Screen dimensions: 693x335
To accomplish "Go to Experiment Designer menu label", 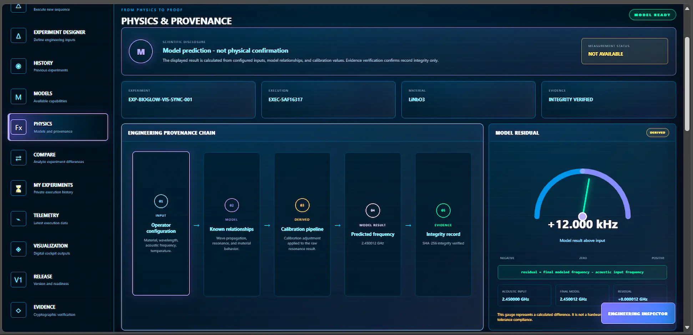I will pyautogui.click(x=59, y=32).
